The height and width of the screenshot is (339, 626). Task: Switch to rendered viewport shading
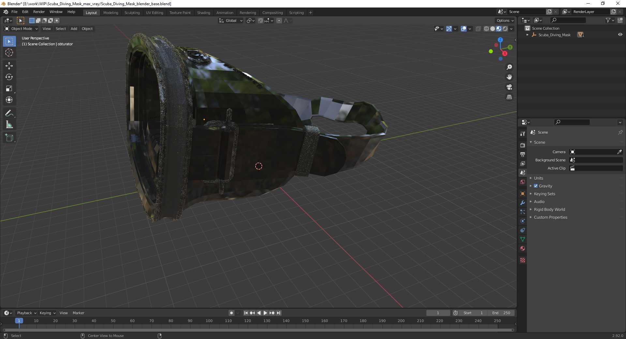(505, 29)
